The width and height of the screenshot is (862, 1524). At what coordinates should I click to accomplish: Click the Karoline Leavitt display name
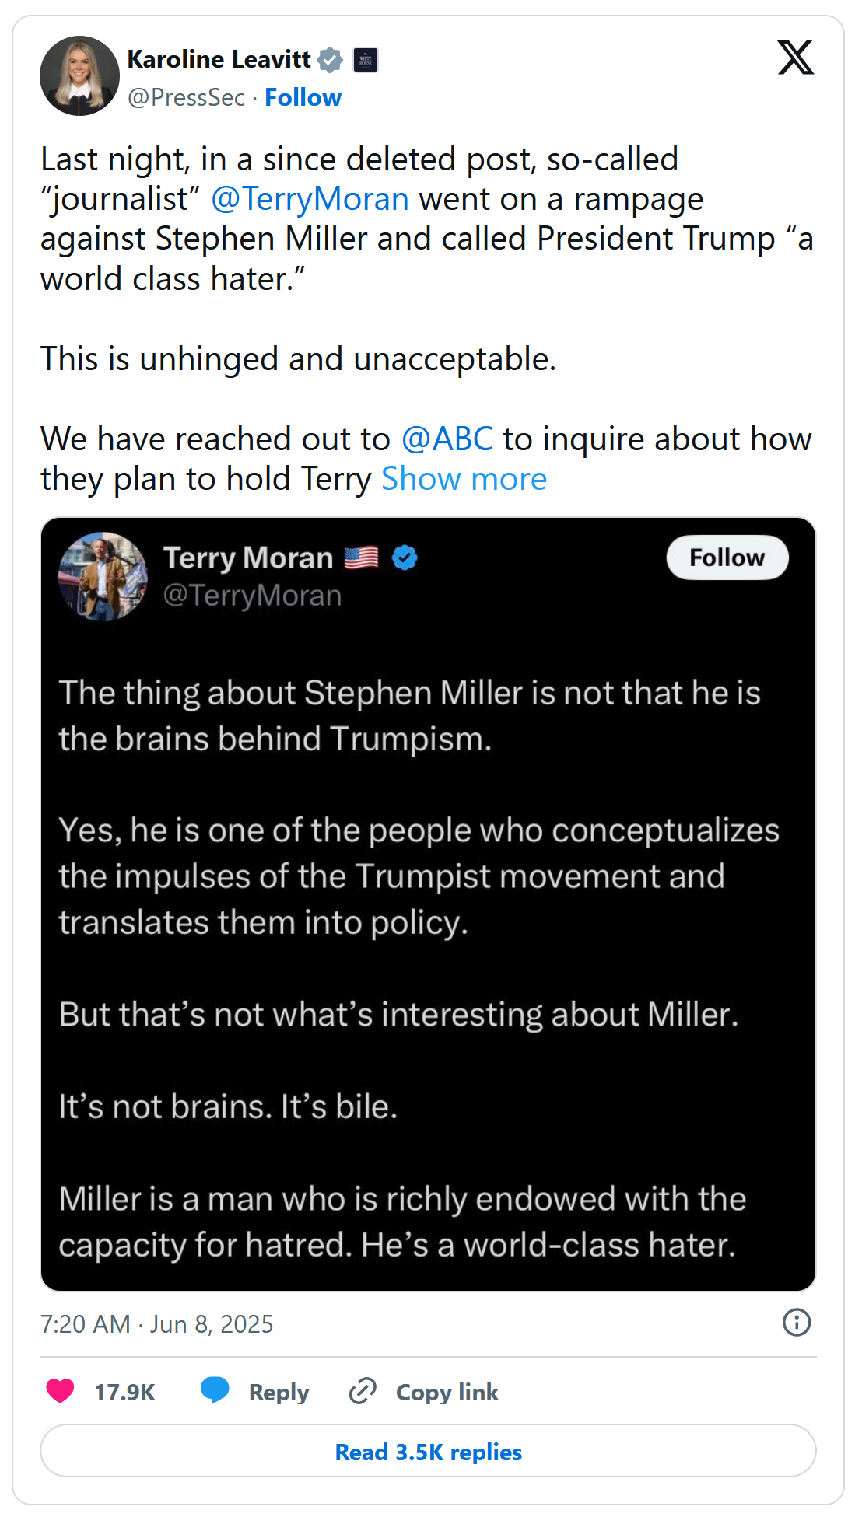click(219, 59)
